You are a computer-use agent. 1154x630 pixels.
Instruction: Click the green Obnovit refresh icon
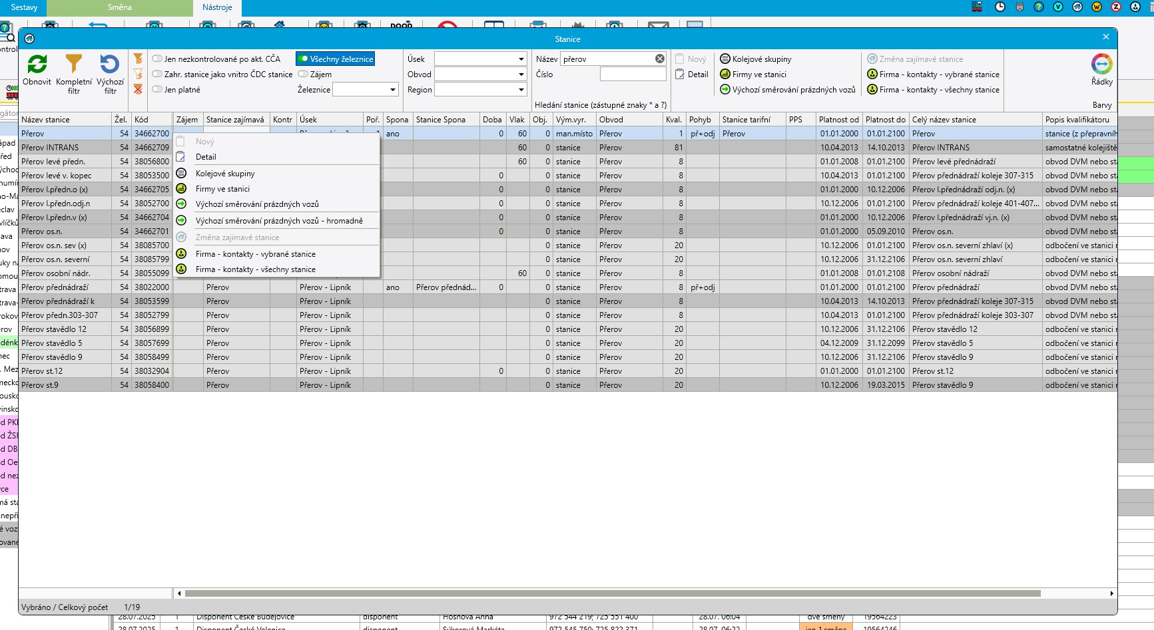[37, 65]
